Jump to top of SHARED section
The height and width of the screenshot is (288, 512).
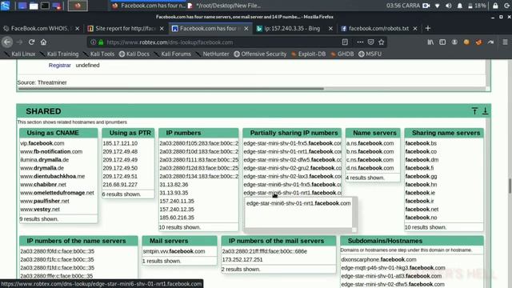pyautogui.click(x=474, y=111)
